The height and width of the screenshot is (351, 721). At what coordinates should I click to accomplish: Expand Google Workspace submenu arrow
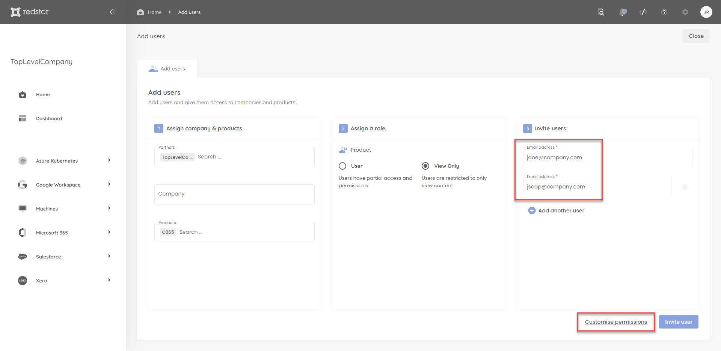[109, 184]
